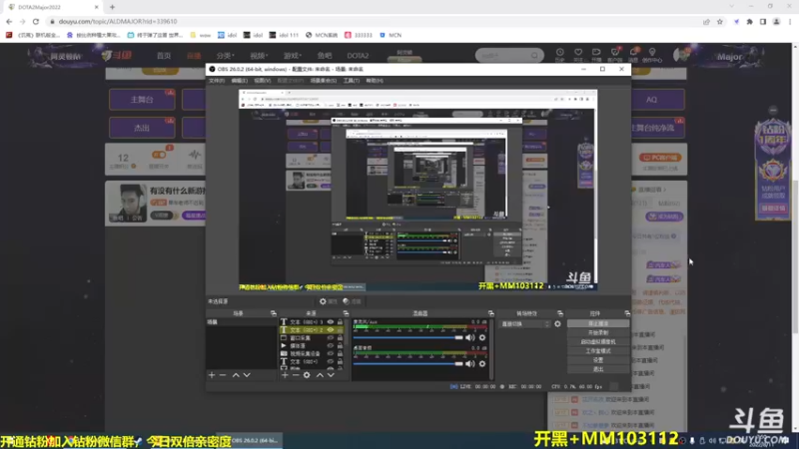Move selected source down in the list

tap(331, 375)
